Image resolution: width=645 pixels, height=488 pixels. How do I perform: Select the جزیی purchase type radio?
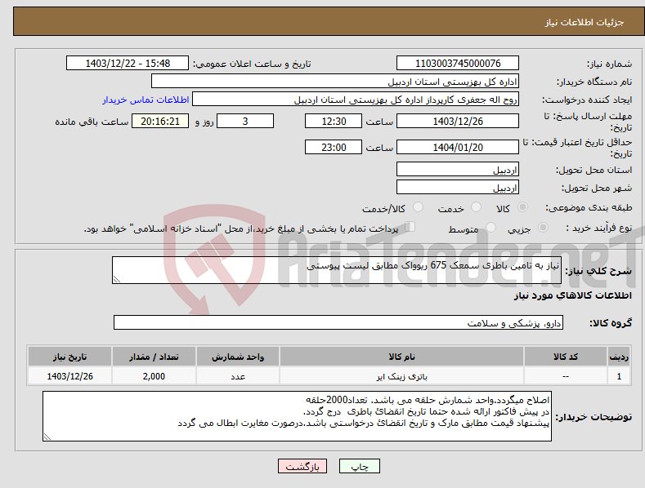point(543,227)
